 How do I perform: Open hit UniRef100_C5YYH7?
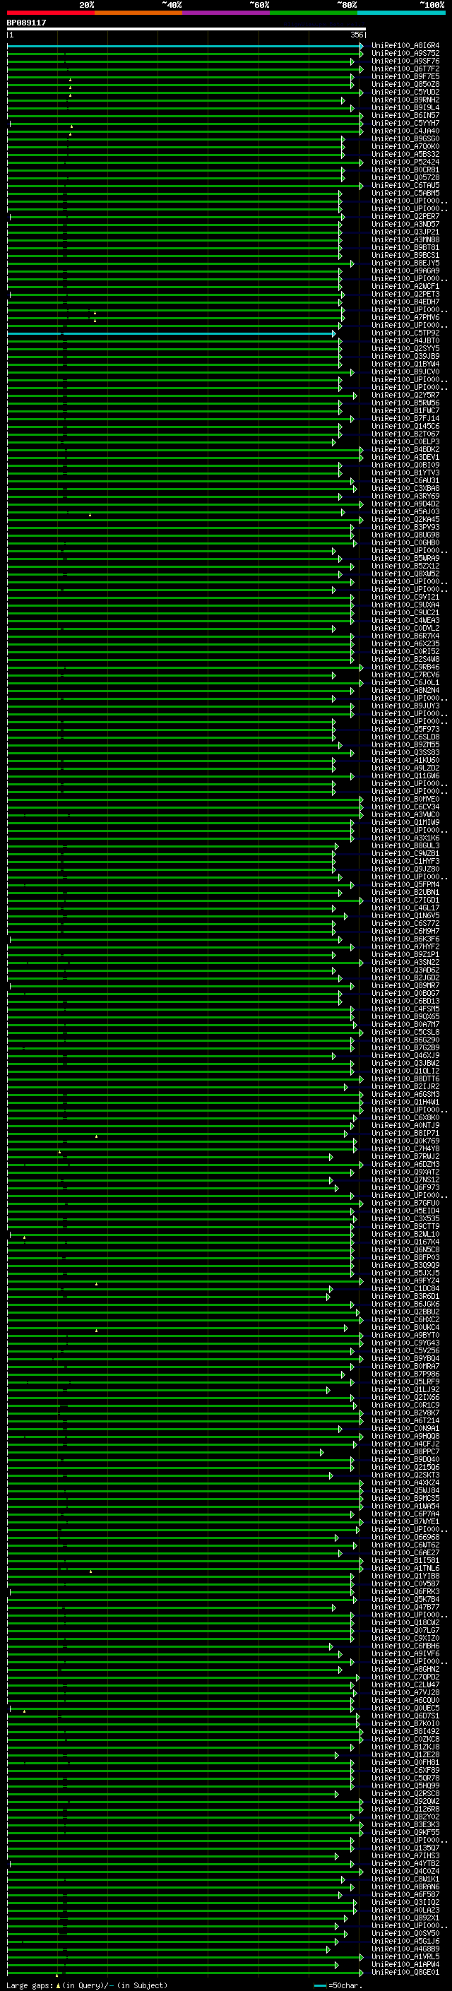click(x=405, y=123)
